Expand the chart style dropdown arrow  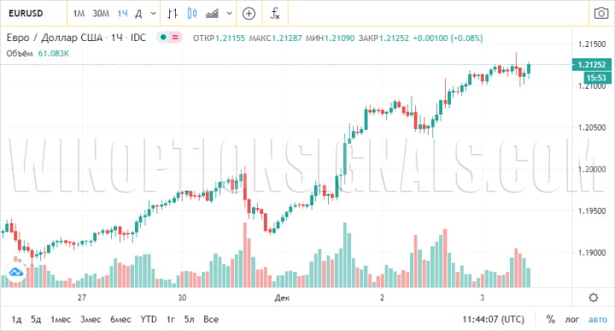coord(230,14)
